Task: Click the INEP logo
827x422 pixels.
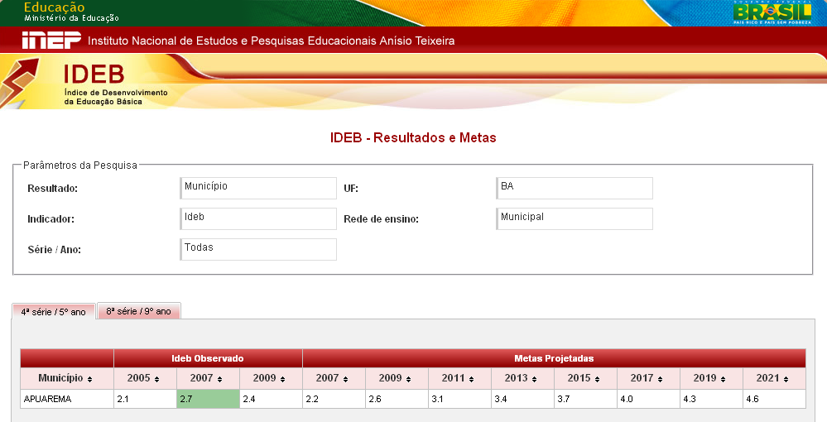Action: [x=51, y=40]
